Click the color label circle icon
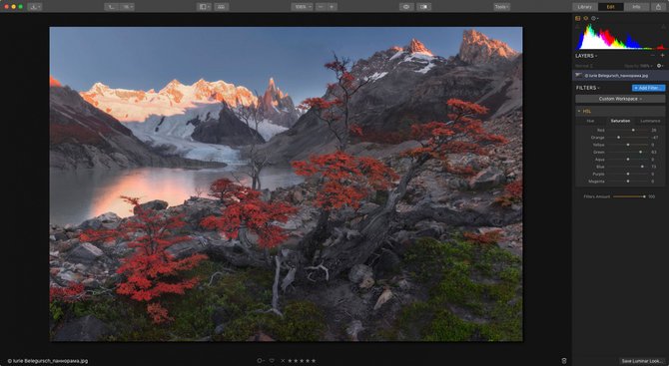Screen dimensions: 669x366 (x=260, y=361)
